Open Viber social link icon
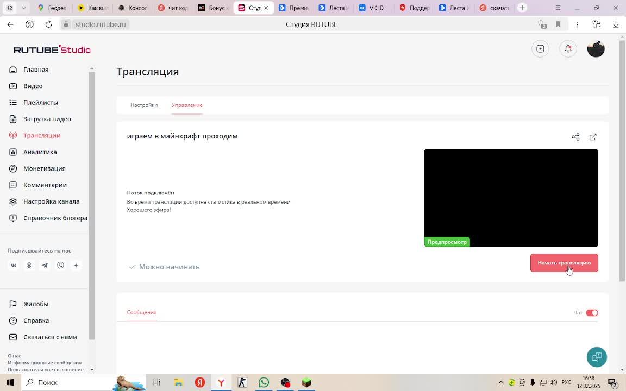The image size is (626, 391). (x=60, y=266)
